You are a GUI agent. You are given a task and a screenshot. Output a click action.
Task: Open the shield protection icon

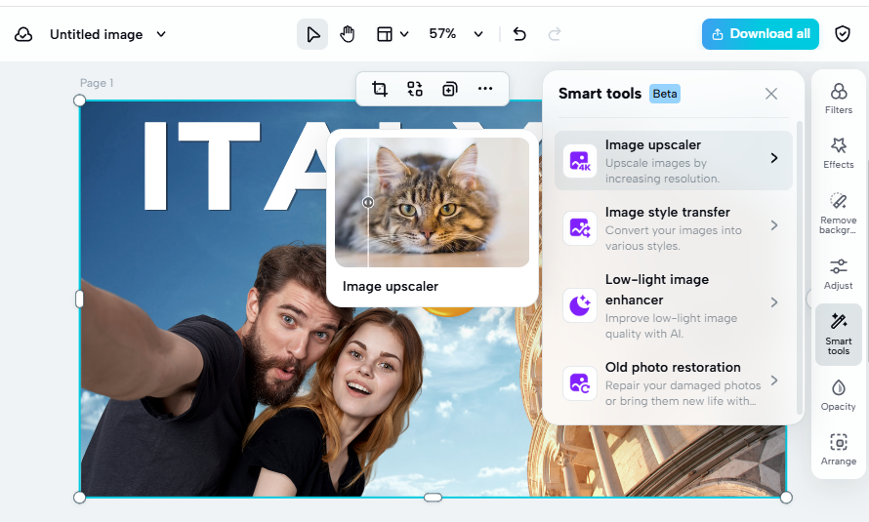click(x=843, y=34)
